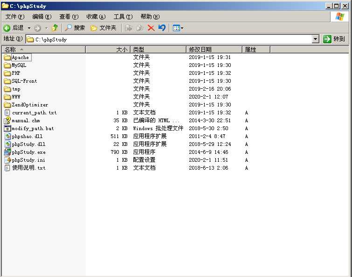Click the file name manual.chm
Viewport: 352px width, 277px height.
pyautogui.click(x=26, y=120)
